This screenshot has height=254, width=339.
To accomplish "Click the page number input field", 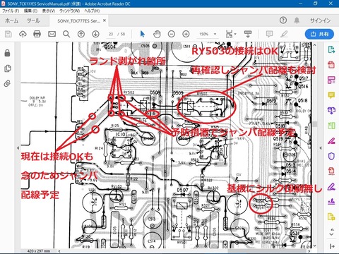I will click(111, 34).
